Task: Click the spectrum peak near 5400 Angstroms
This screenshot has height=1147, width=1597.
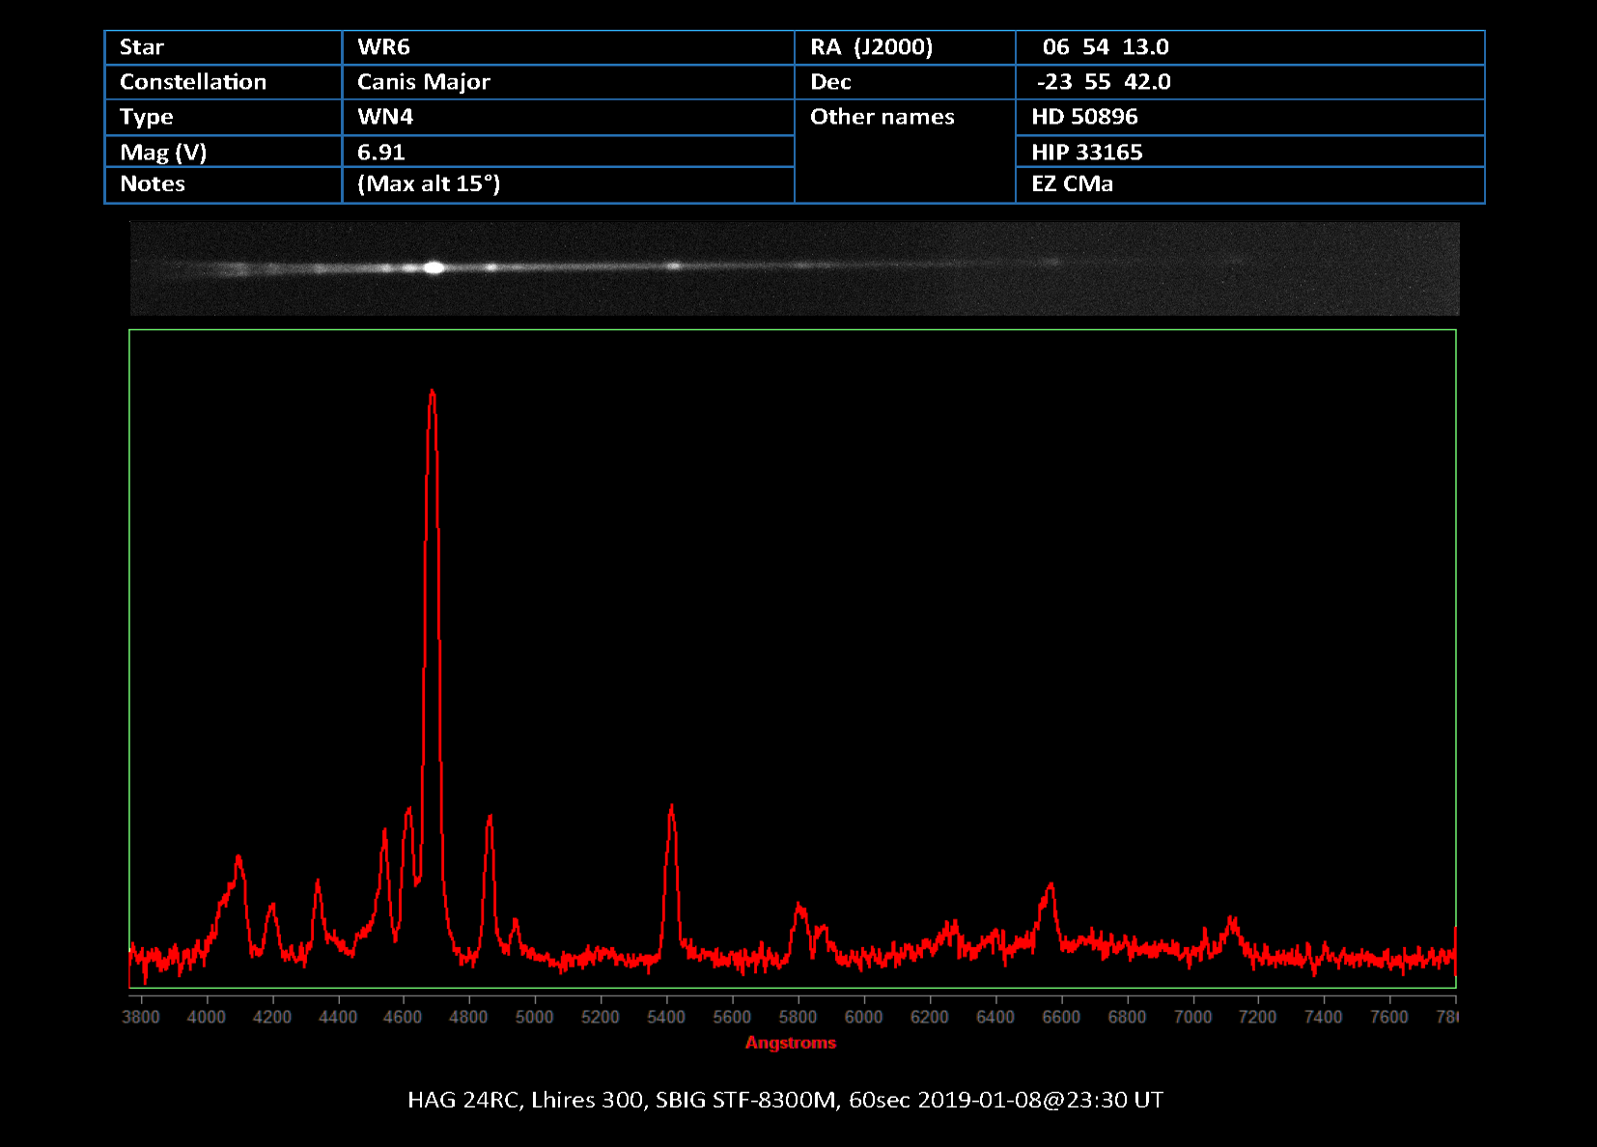Action: [x=671, y=807]
